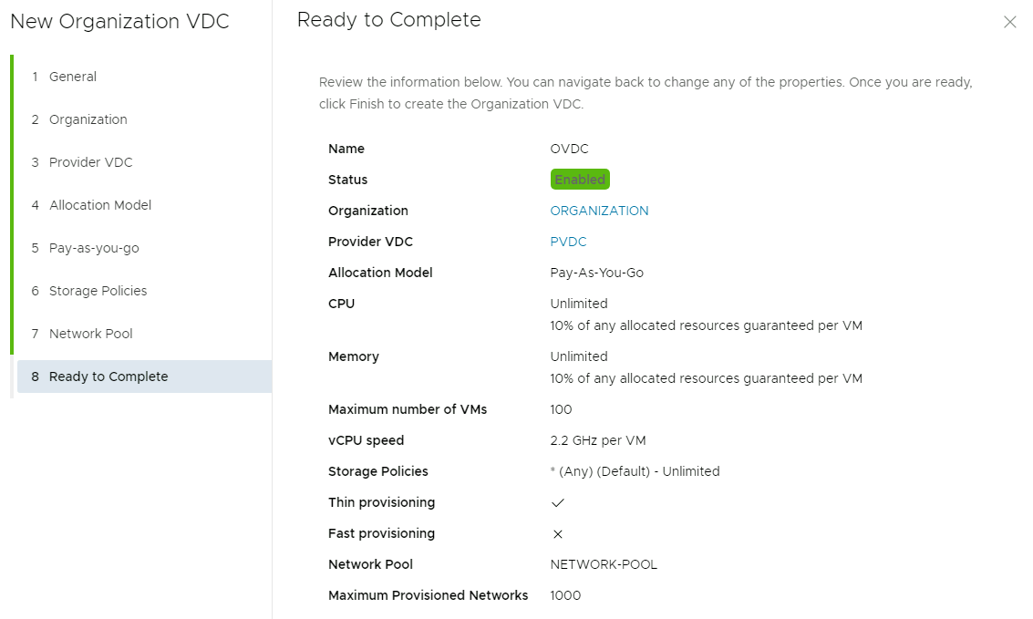
Task: Select step 8 Ready to Complete
Action: click(x=108, y=377)
